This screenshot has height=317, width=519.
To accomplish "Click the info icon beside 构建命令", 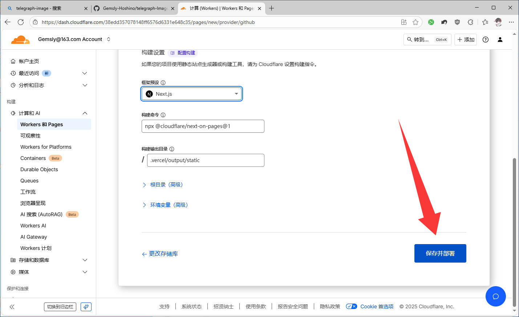I will point(163,115).
